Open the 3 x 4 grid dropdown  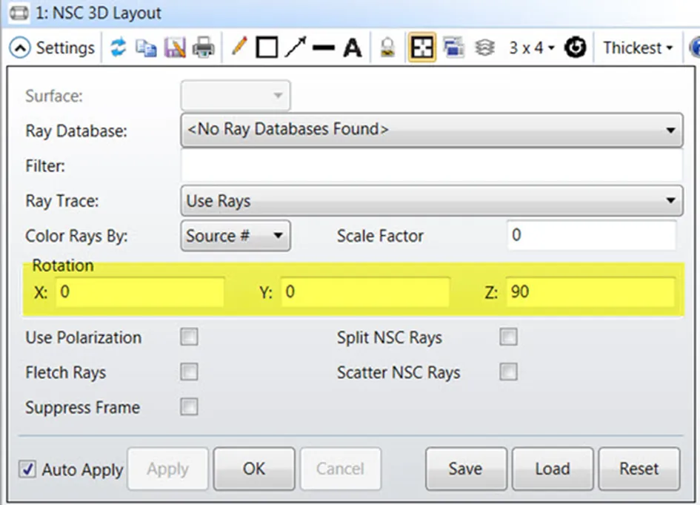coord(531,47)
